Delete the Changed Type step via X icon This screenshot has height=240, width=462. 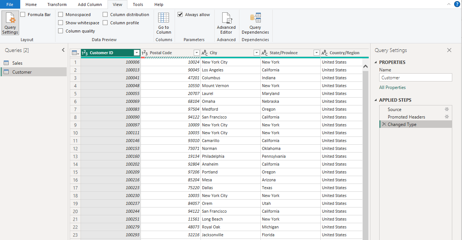(384, 124)
